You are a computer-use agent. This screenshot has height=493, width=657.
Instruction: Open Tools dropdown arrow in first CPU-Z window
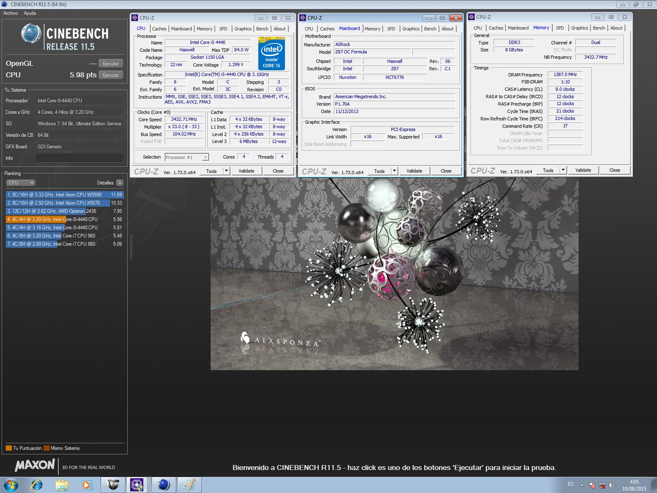coord(226,171)
